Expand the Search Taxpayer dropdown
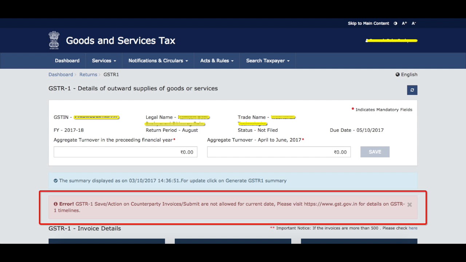This screenshot has height=262, width=466. (268, 61)
